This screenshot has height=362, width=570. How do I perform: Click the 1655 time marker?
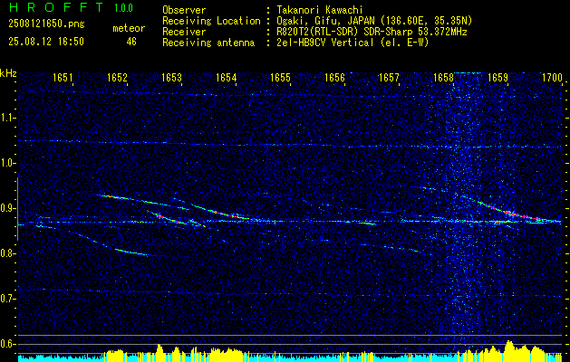[280, 77]
